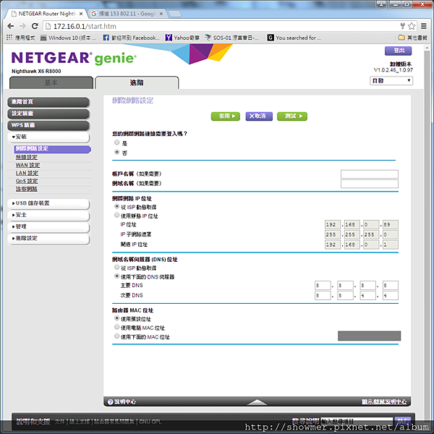Click the first primary DNS octet field

click(x=323, y=286)
